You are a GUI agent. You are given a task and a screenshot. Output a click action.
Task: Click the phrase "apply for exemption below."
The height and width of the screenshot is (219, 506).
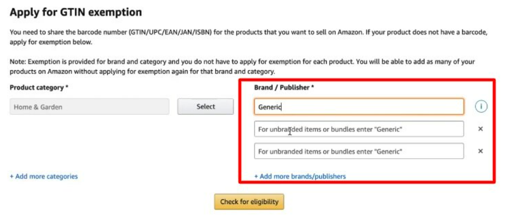pyautogui.click(x=51, y=42)
